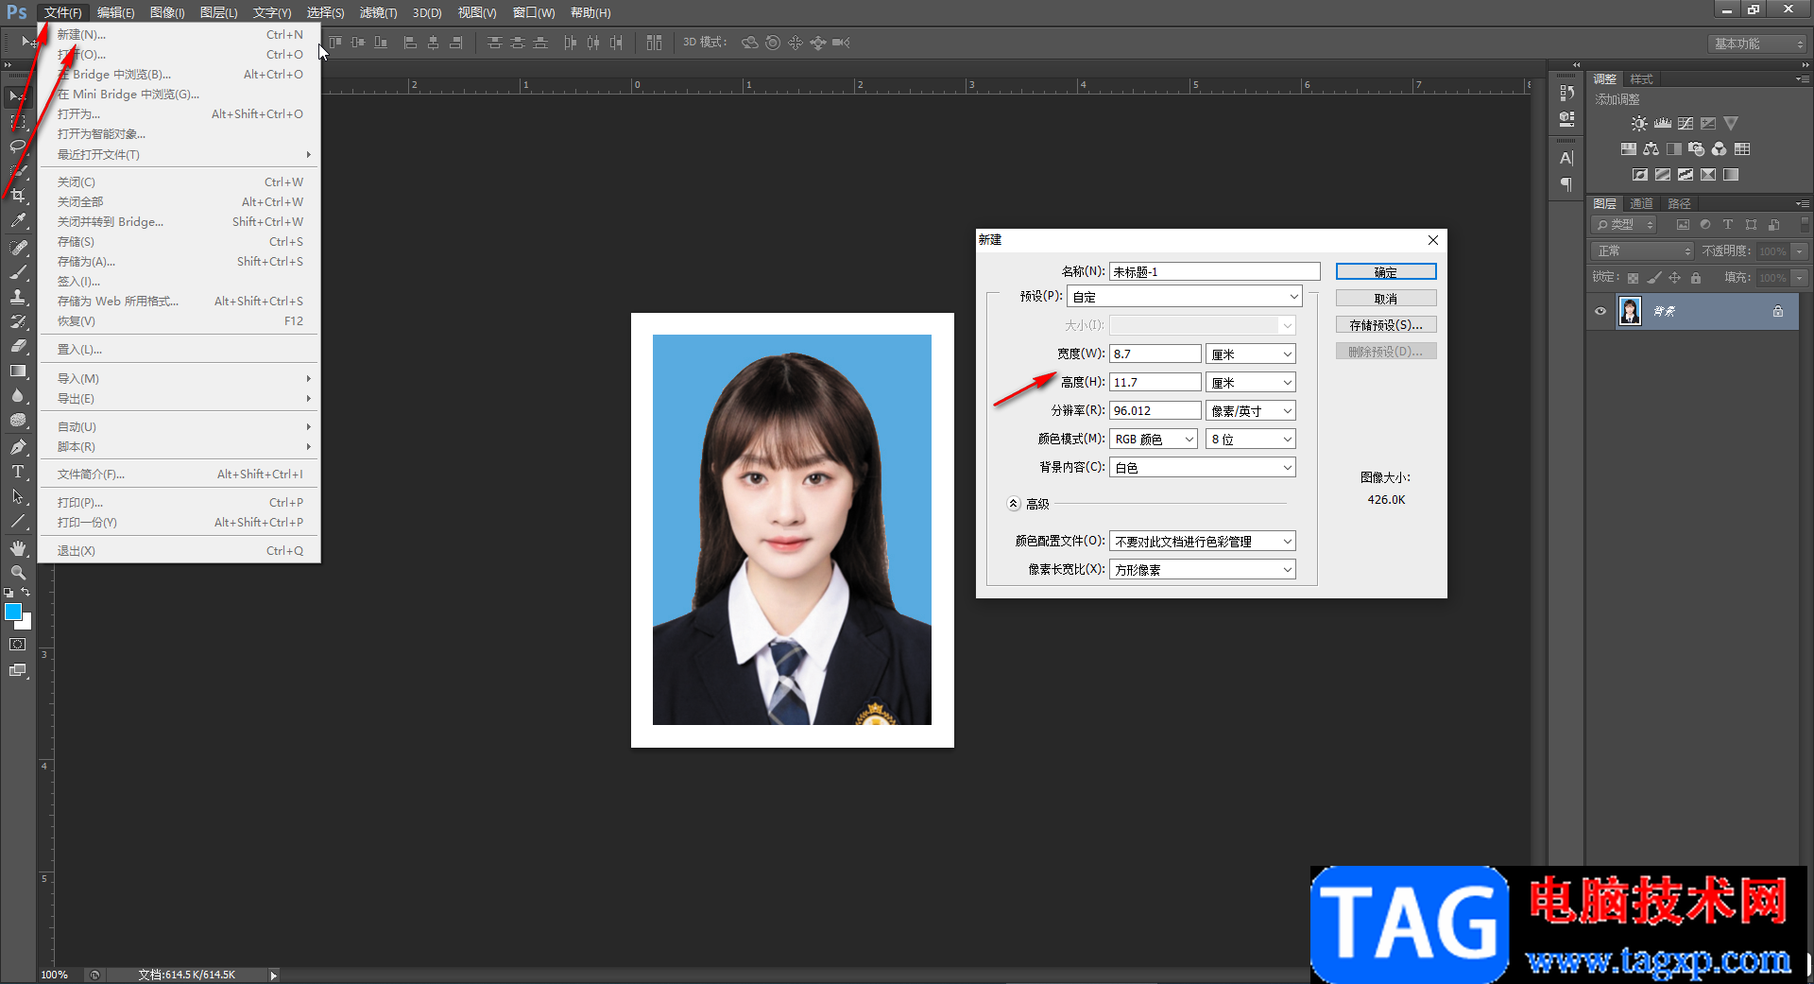Viewport: 1814px width, 984px height.
Task: Toggle visibility of the background layer
Action: (1600, 311)
